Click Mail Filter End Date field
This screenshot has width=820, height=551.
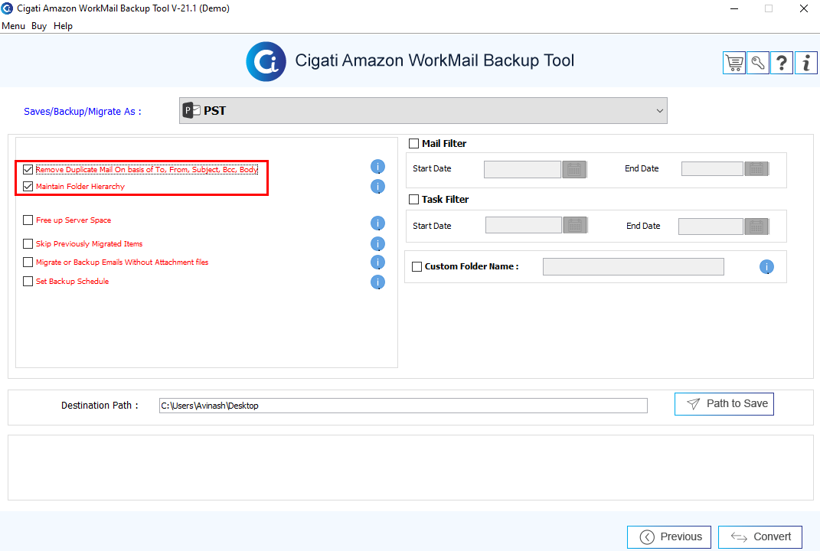click(712, 169)
